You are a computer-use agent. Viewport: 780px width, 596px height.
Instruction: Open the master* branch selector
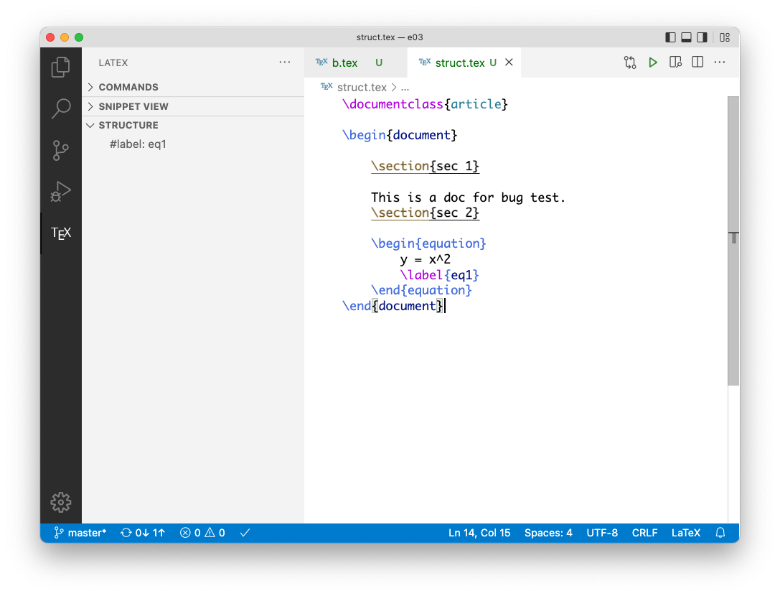tap(80, 533)
